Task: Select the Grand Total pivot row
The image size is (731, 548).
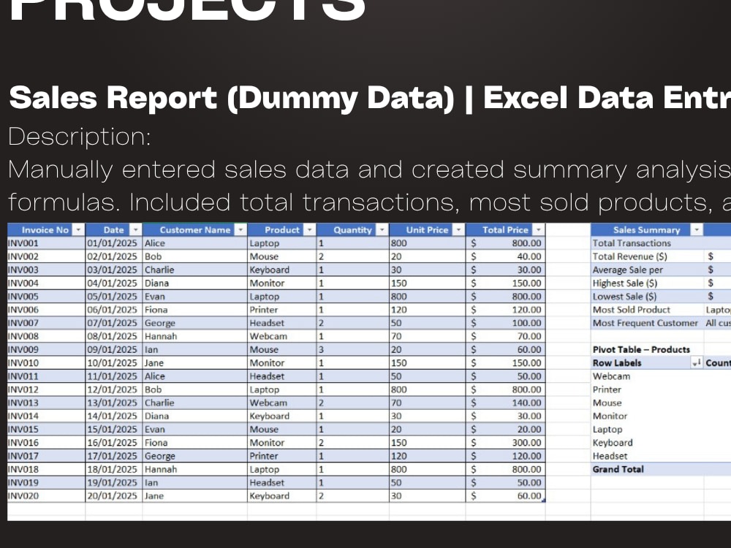Action: coord(661,469)
